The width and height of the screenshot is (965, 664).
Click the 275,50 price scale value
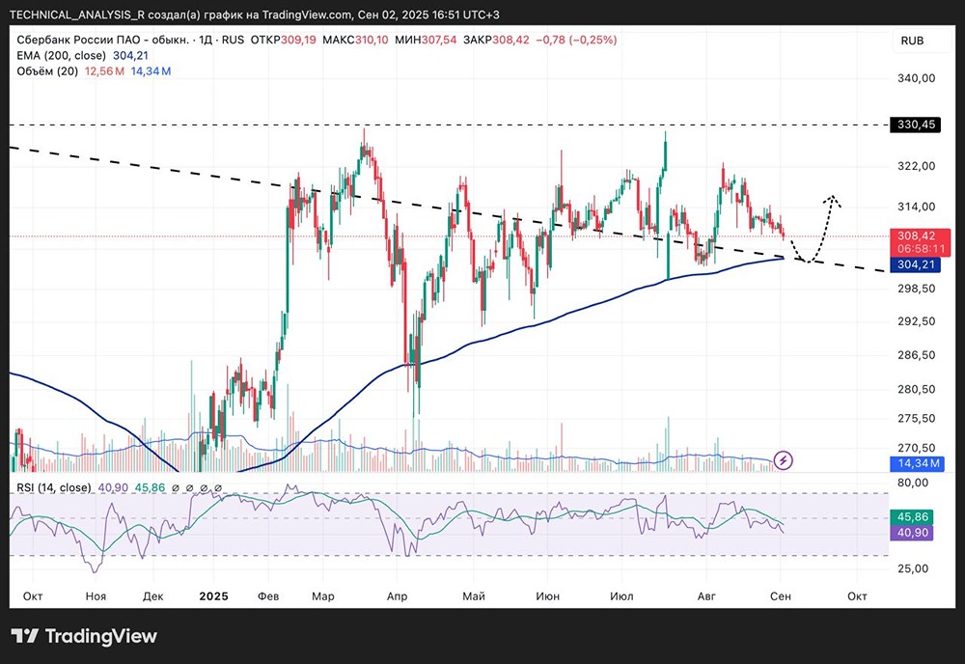tap(917, 419)
